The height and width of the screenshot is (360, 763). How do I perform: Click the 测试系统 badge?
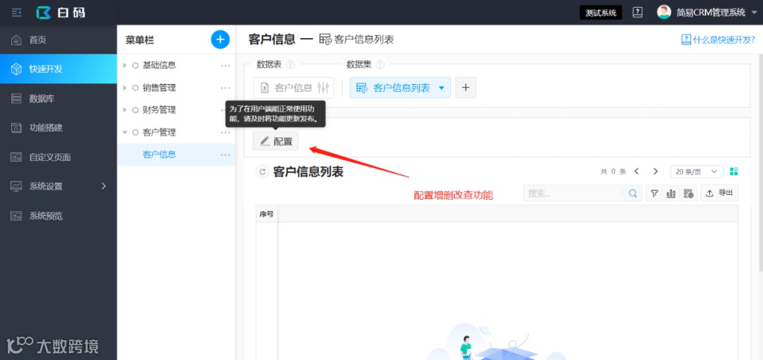[x=601, y=13]
